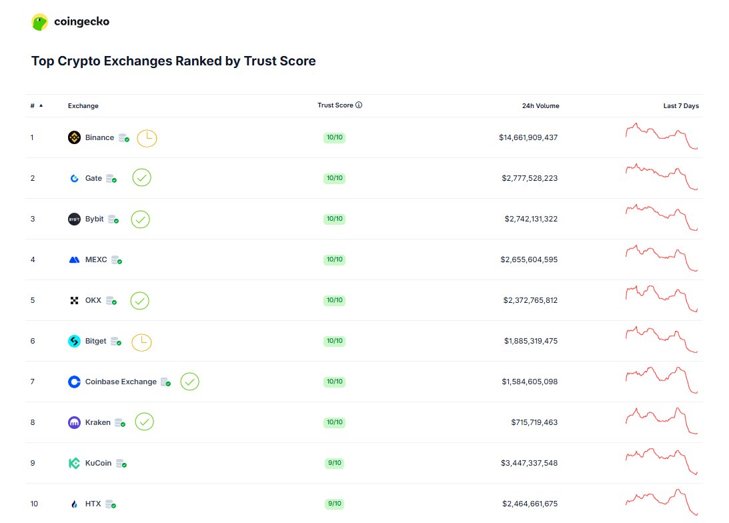729x523 pixels.
Task: Click the $1,584,605,098 volume value
Action: coord(530,382)
